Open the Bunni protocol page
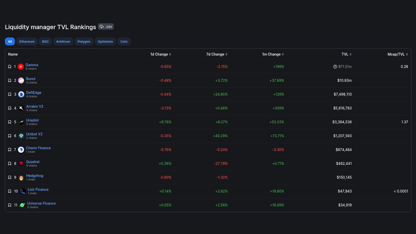This screenshot has width=416, height=234. coord(31,79)
